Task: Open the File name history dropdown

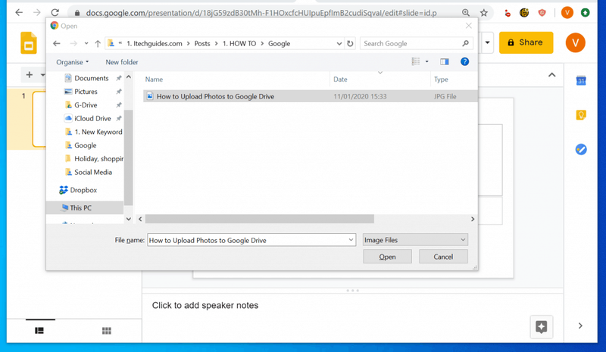Action: click(x=351, y=240)
